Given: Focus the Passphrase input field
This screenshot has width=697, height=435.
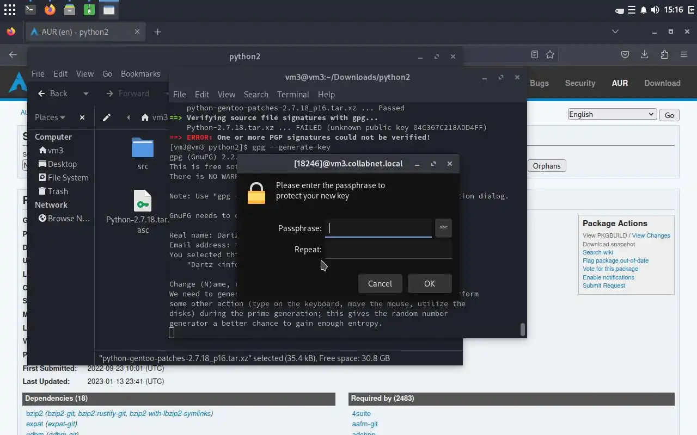Looking at the screenshot, I should click(x=378, y=228).
